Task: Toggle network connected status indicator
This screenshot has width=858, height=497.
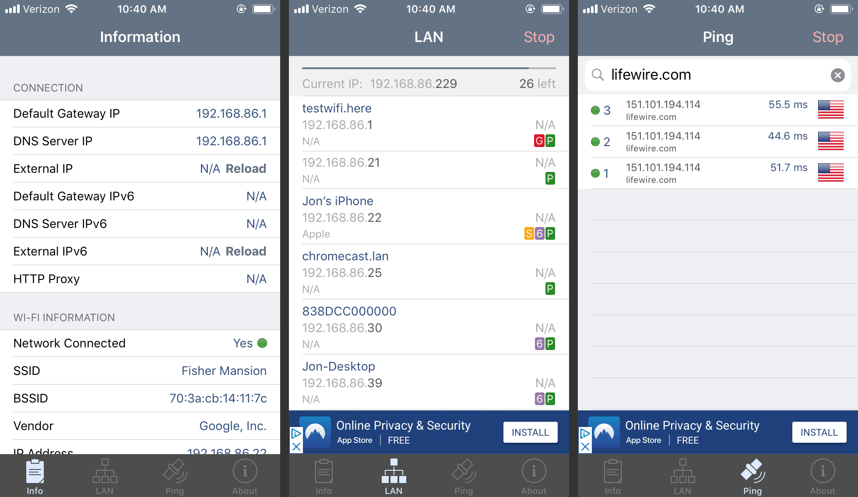Action: [264, 343]
